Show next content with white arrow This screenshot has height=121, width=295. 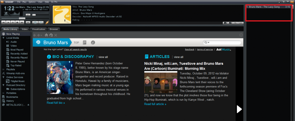(x=239, y=109)
